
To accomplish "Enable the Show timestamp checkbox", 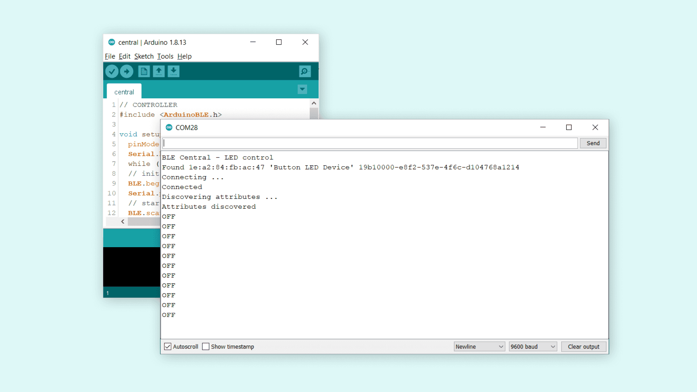I will point(206,347).
